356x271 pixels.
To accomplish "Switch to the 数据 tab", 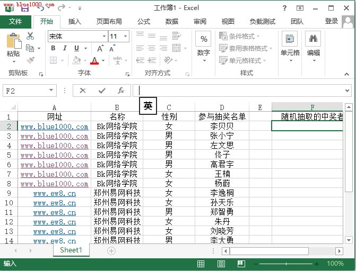I will click(172, 22).
